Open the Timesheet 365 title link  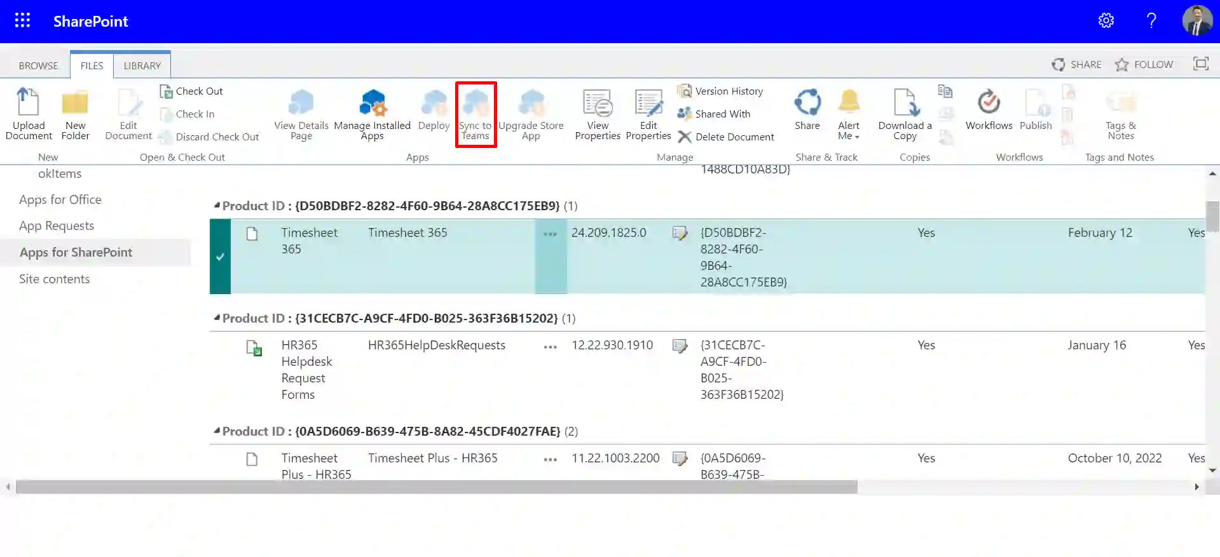coord(310,241)
